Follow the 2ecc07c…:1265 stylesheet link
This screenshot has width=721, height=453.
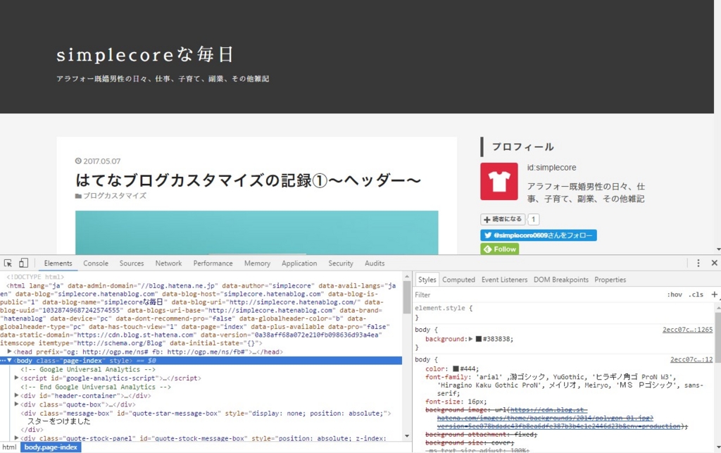click(687, 330)
